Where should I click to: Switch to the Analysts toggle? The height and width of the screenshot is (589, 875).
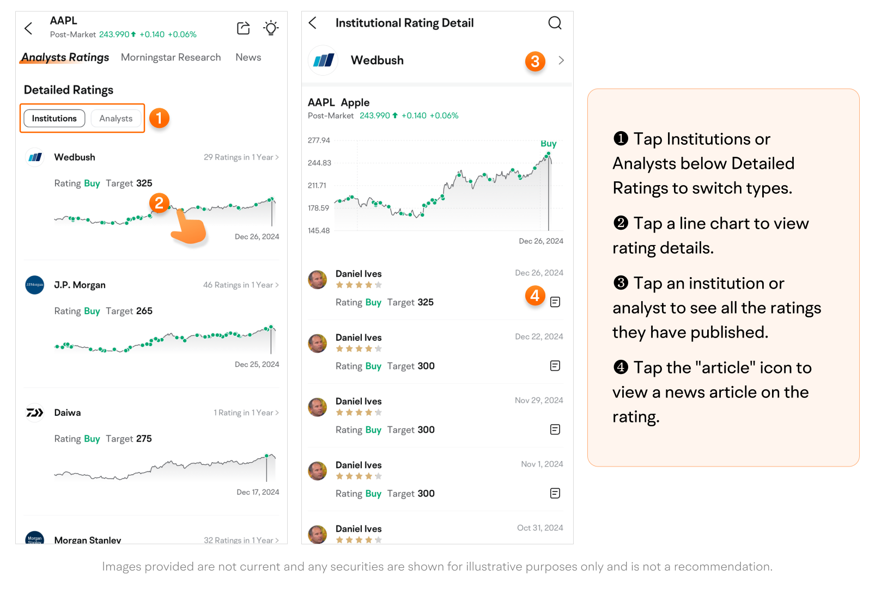pyautogui.click(x=116, y=119)
